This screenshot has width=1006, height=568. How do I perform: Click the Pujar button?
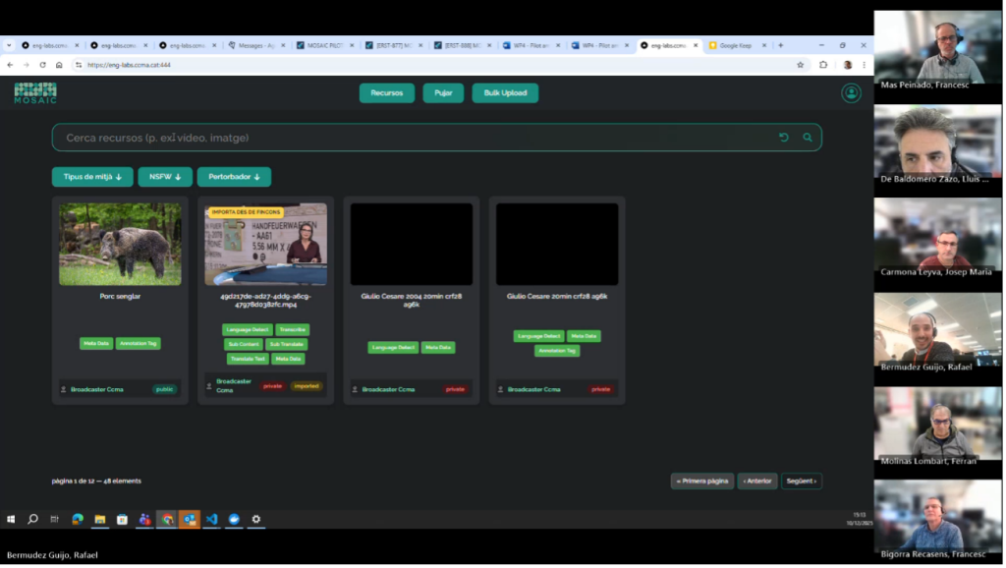pyautogui.click(x=443, y=93)
